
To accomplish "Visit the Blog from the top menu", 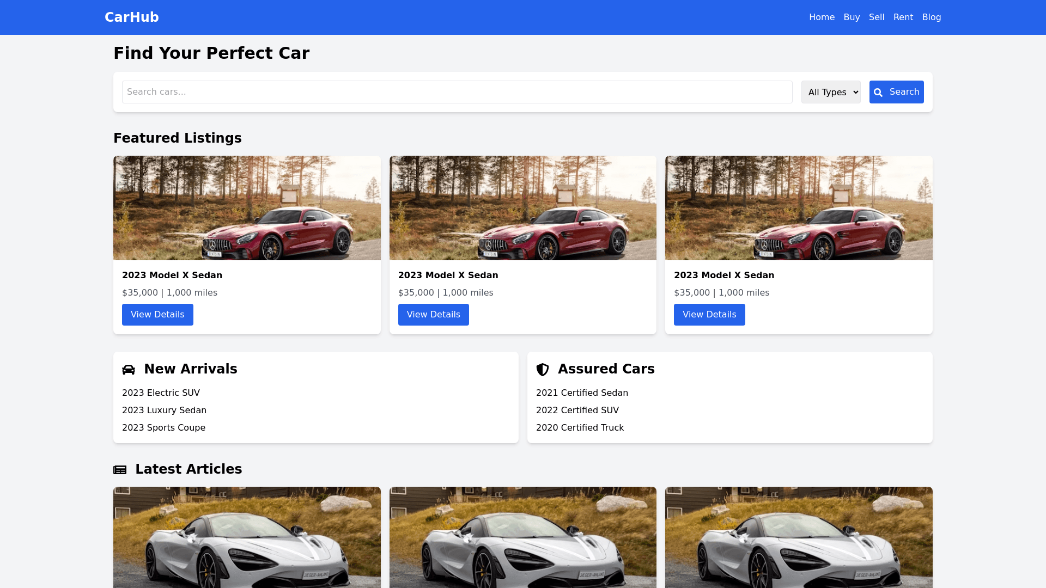I will coord(931,17).
